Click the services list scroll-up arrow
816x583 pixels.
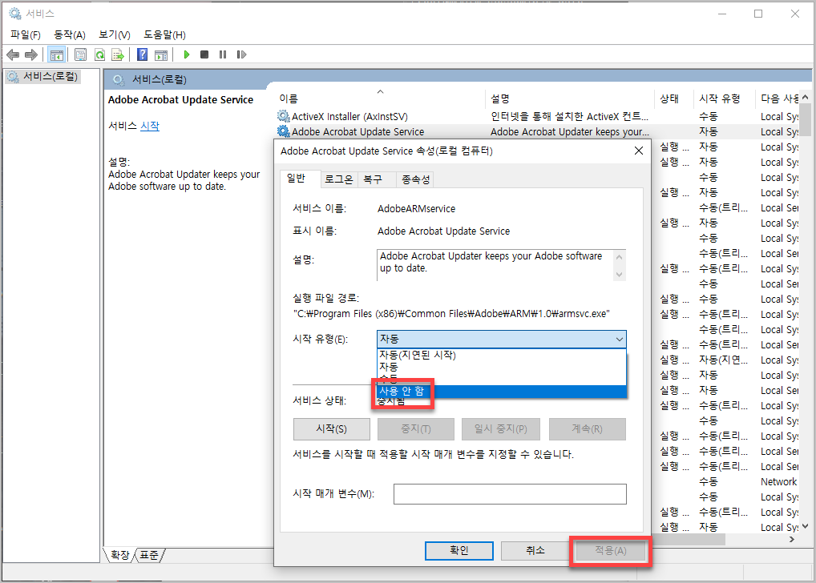(805, 97)
